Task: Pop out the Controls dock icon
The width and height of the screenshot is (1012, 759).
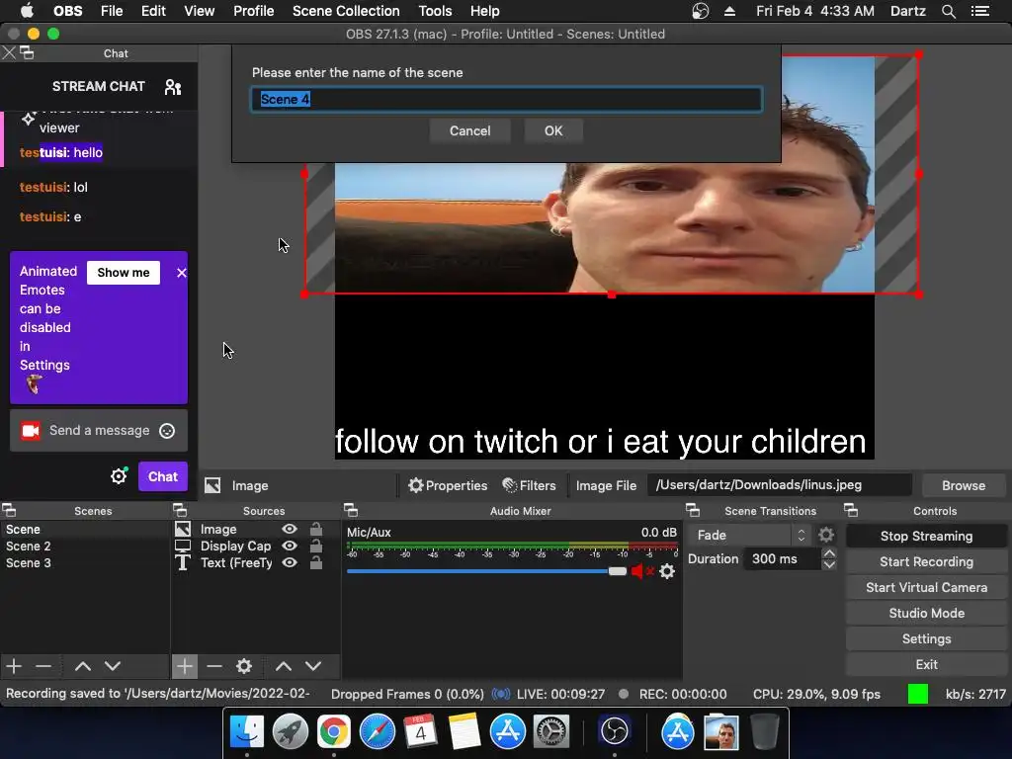Action: [x=851, y=510]
